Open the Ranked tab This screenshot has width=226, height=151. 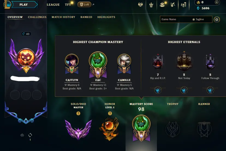tap(86, 17)
